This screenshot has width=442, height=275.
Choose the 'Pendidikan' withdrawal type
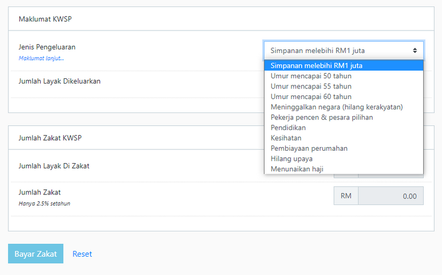tap(344, 128)
